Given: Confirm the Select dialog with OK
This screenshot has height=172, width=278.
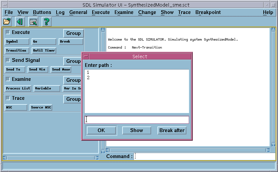Looking at the screenshot, I should tap(101, 130).
